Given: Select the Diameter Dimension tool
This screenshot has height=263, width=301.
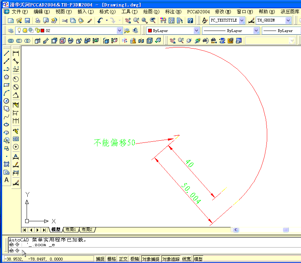Looking at the screenshot, I should (x=16, y=87).
